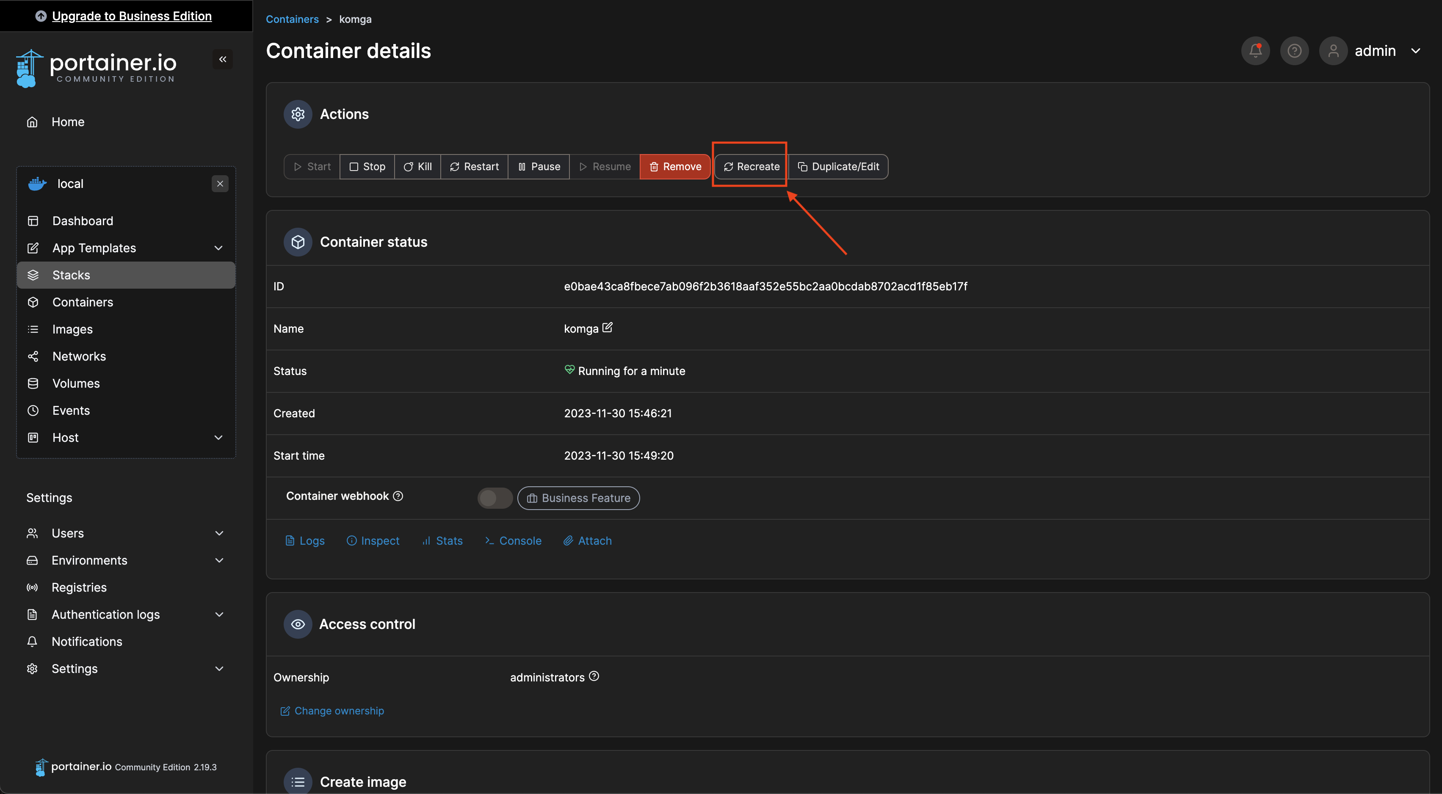Screen dimensions: 1442x794
Task: Expand Authentication logs chevron
Action: coord(219,615)
